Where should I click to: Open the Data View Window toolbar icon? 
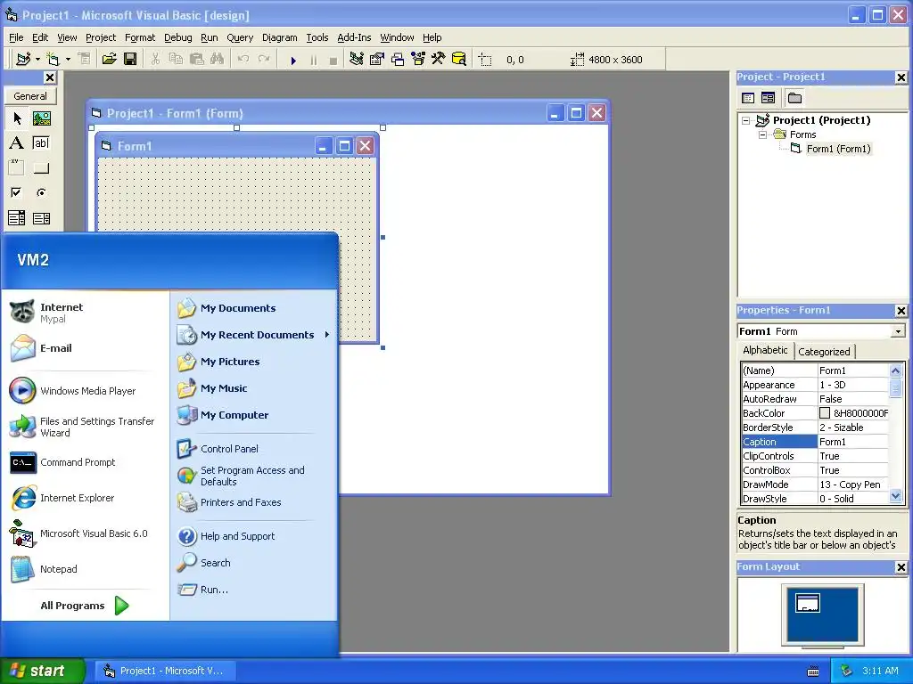(459, 59)
